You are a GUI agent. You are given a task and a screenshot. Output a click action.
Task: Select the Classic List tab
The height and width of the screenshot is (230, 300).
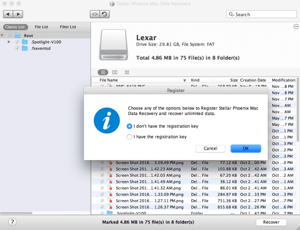tap(15, 27)
